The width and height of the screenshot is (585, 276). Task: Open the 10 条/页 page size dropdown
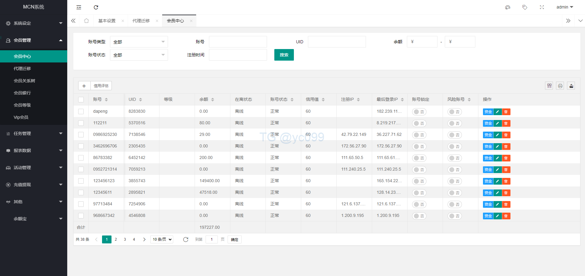pyautogui.click(x=162, y=239)
